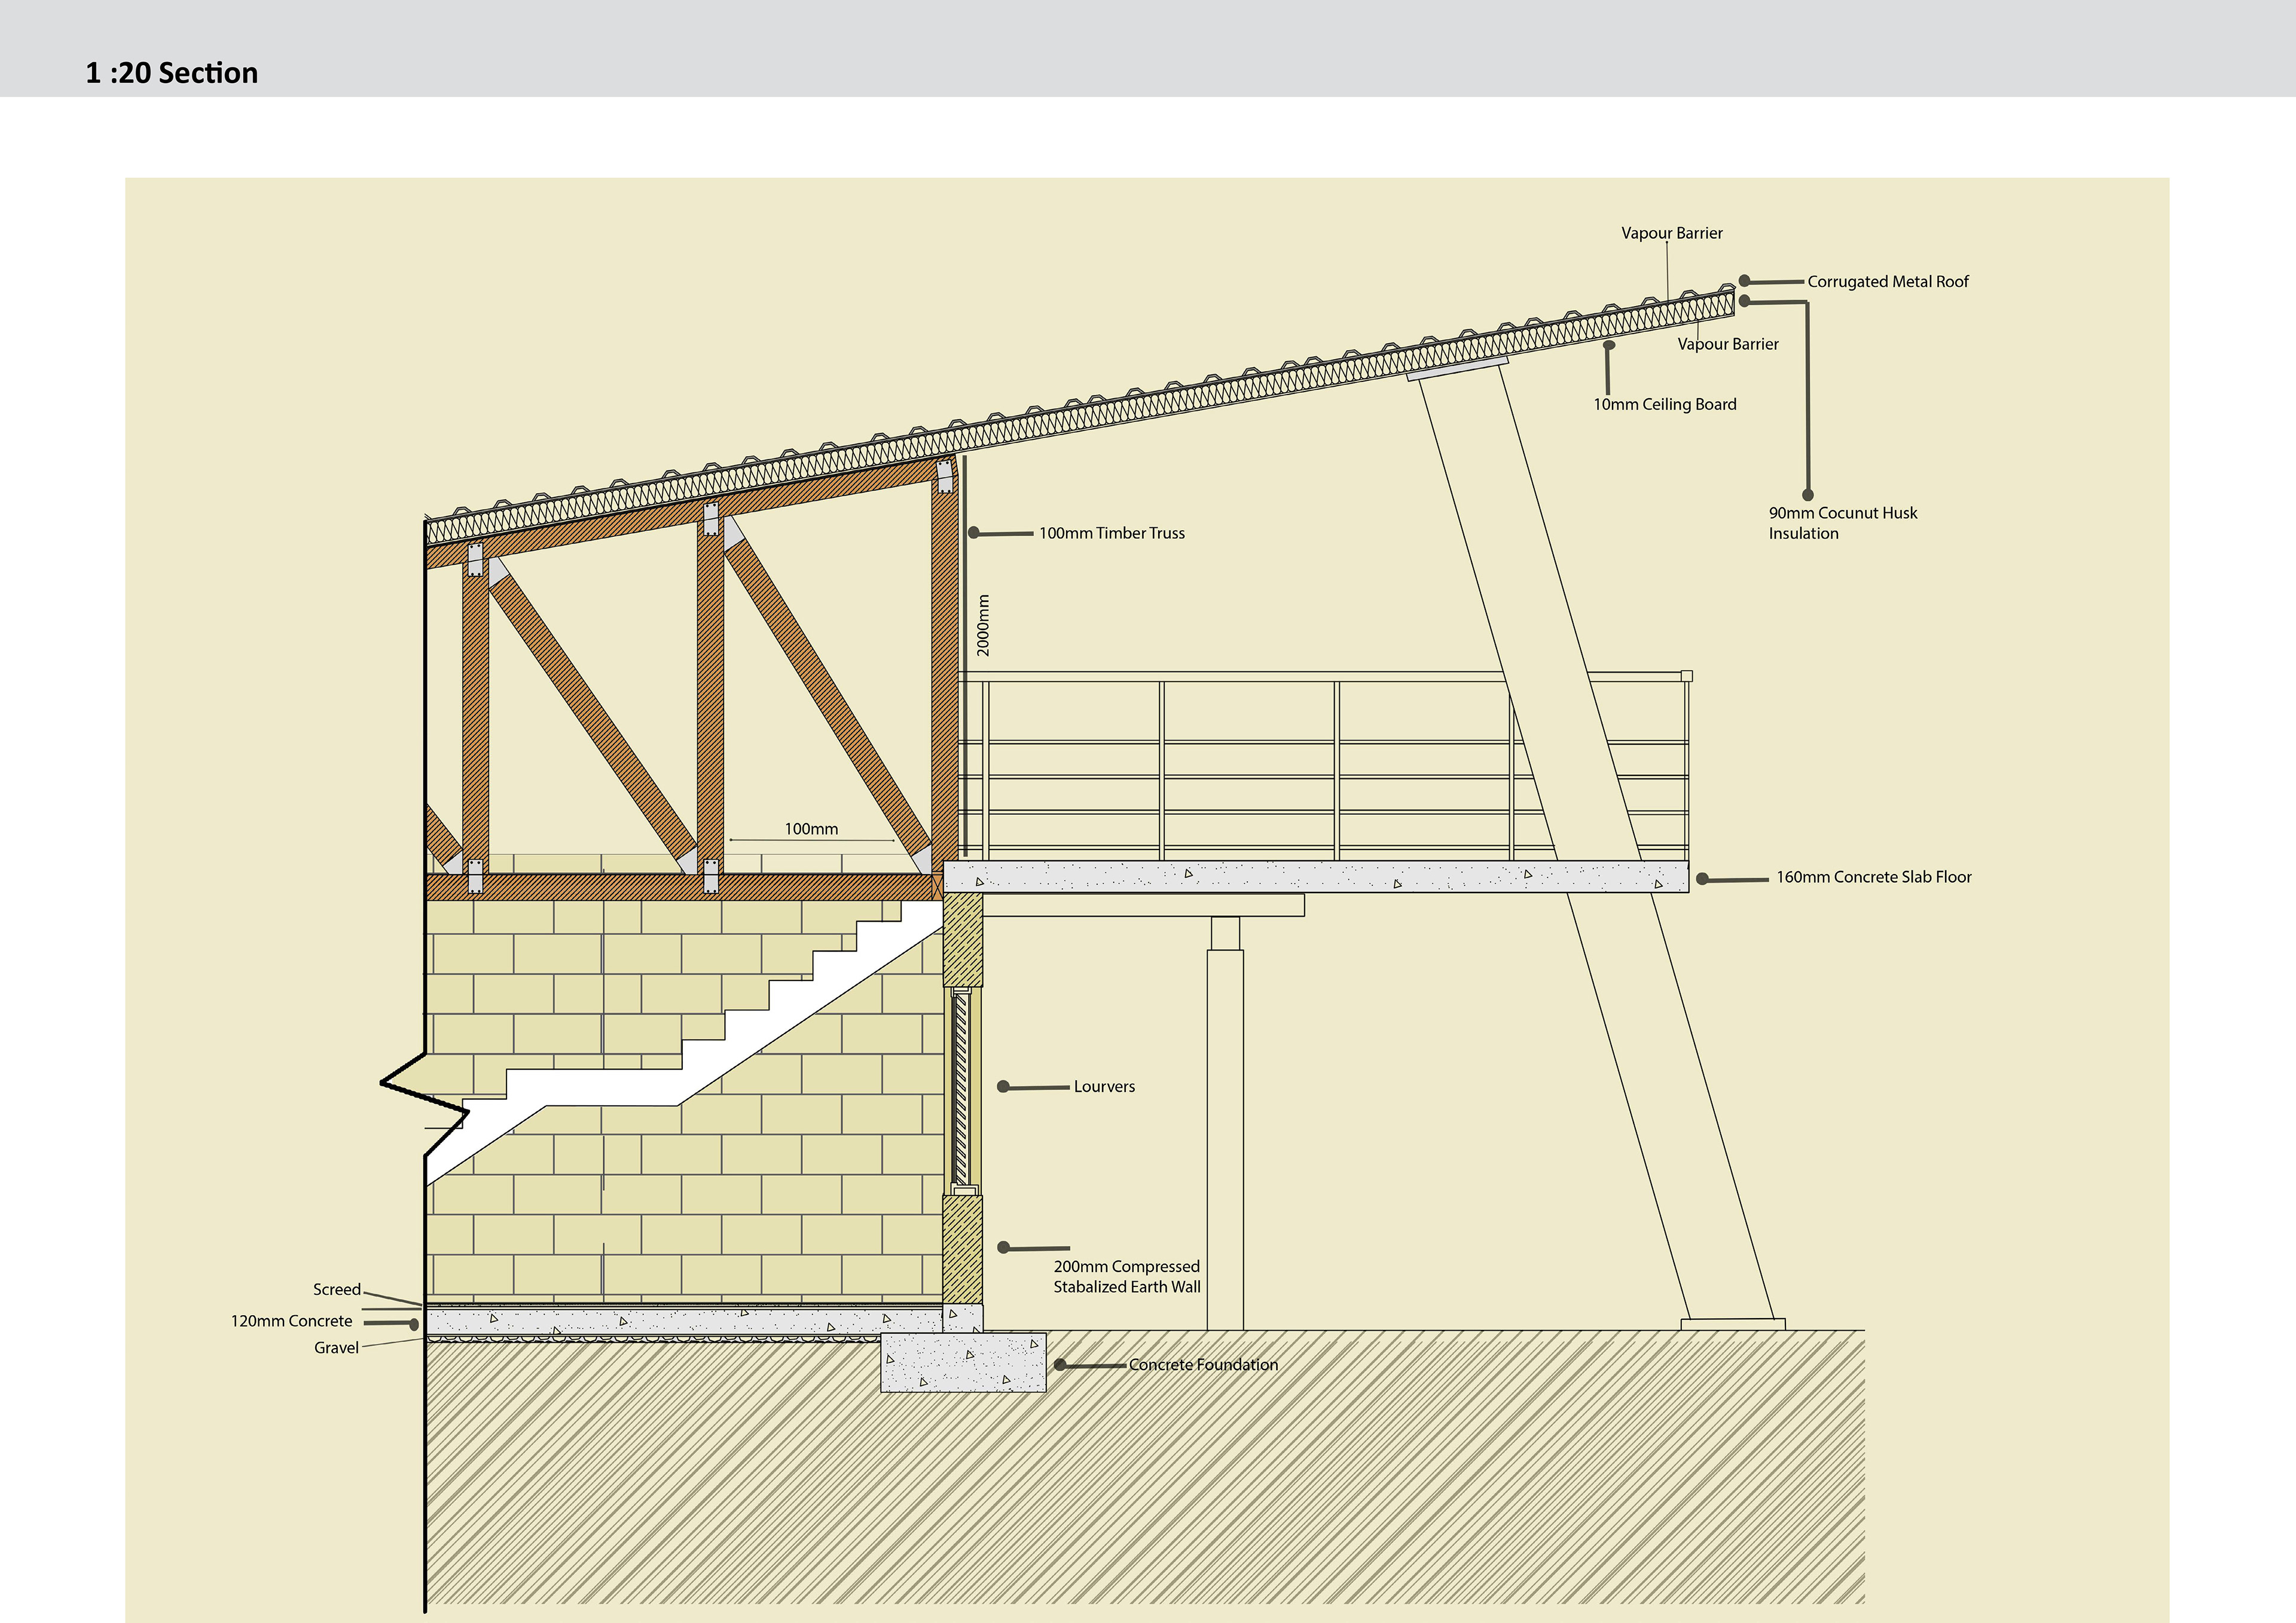Click the leader dot beside Concrete Foundation label
This screenshot has width=2296, height=1623.
pos(1060,1365)
